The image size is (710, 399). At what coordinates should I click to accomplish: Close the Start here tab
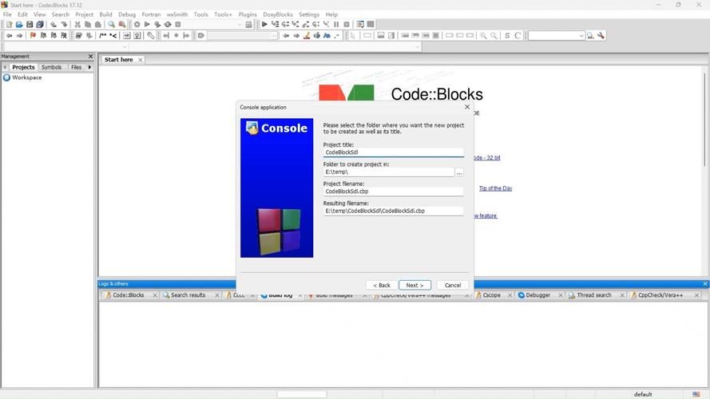pyautogui.click(x=141, y=60)
